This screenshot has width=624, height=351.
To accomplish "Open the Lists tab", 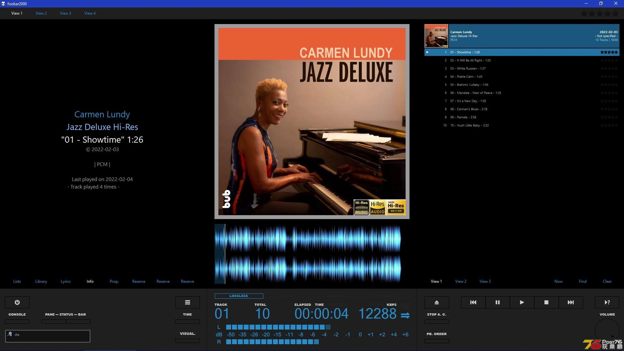I will (x=17, y=281).
